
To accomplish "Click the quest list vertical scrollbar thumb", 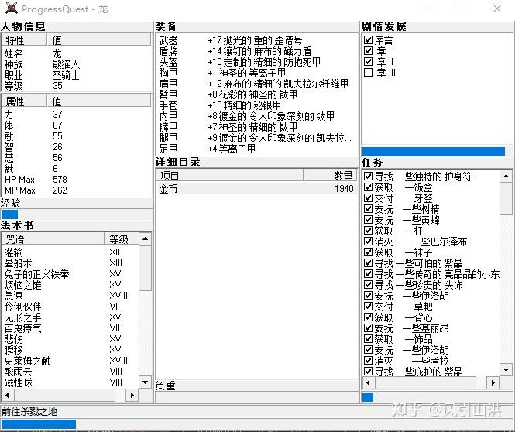I will point(506,199).
